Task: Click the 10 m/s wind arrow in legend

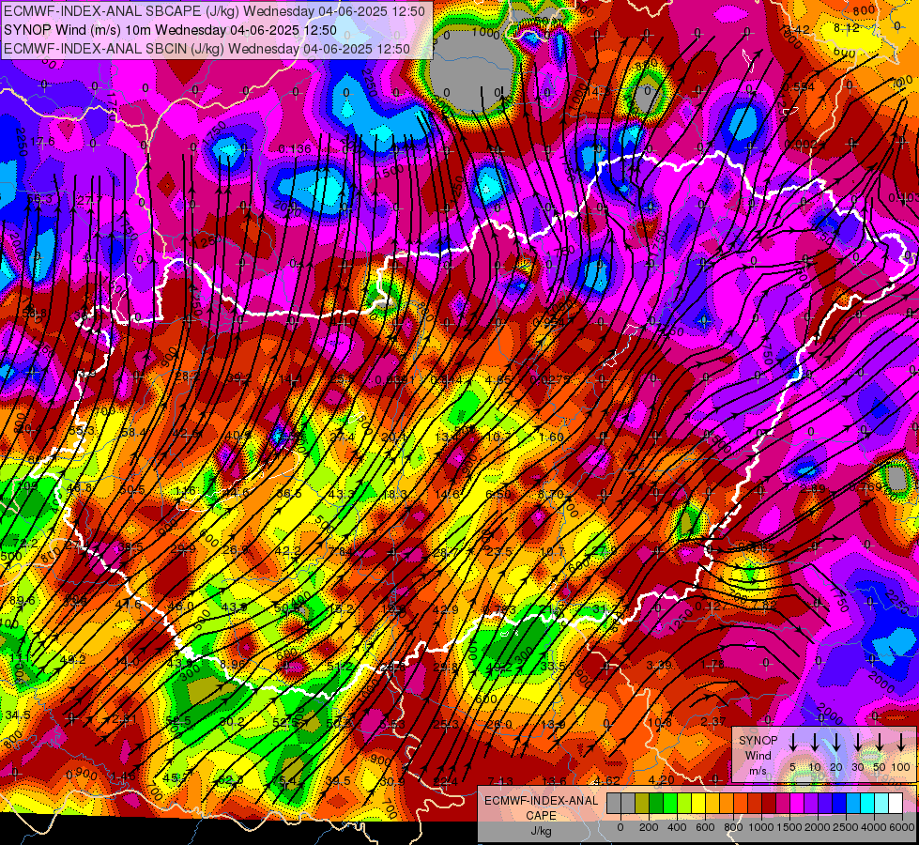Action: point(815,742)
